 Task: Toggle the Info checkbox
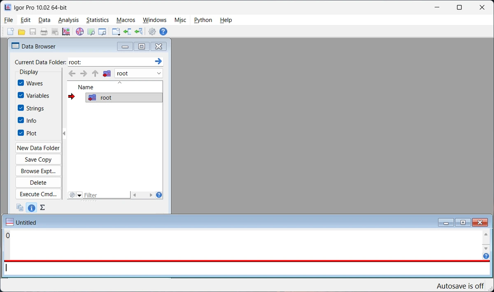tap(21, 121)
